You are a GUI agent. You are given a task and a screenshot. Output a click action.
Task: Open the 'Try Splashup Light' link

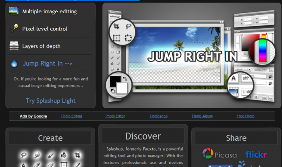click(x=50, y=101)
